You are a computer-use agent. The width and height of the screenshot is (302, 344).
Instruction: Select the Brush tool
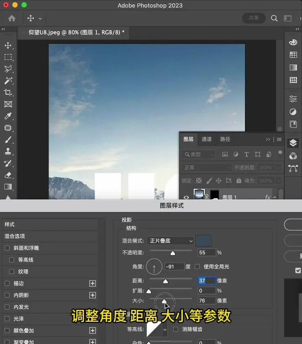pyautogui.click(x=8, y=140)
